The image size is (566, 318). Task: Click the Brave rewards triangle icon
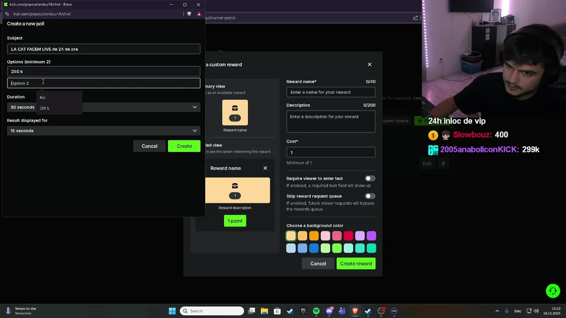[x=199, y=14]
